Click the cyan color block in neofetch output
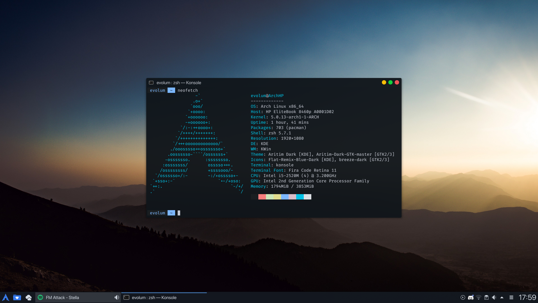538x303 pixels. (300, 197)
